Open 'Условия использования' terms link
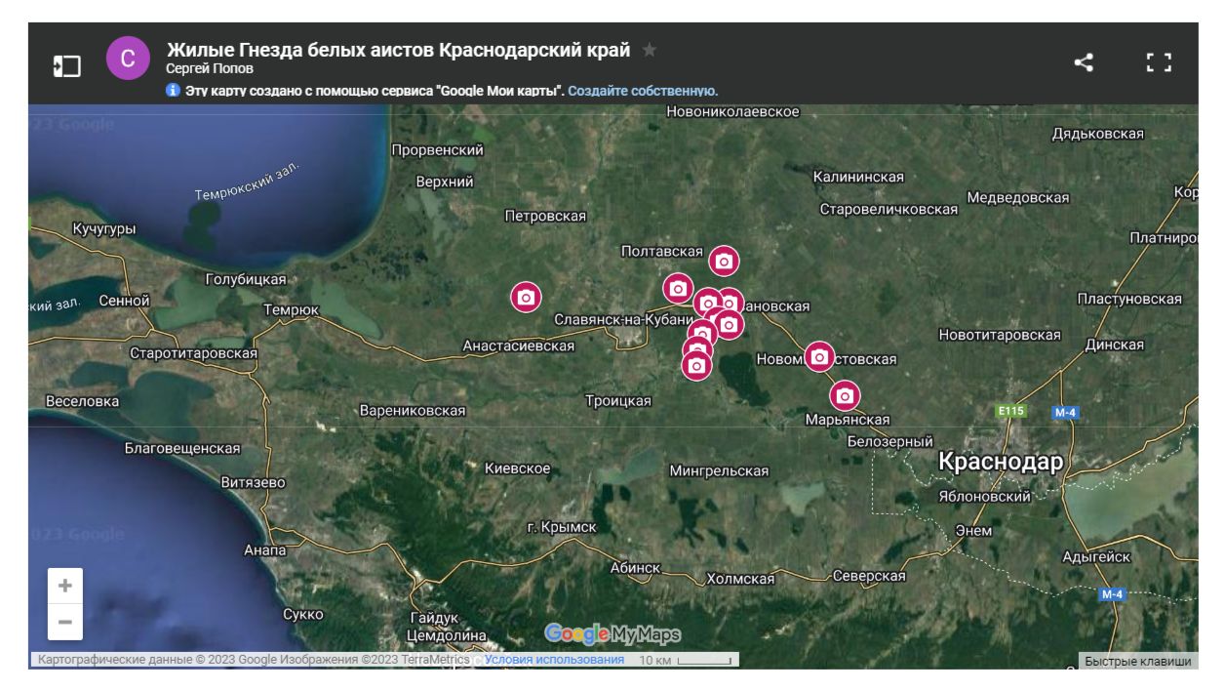This screenshot has width=1225, height=691. (554, 660)
